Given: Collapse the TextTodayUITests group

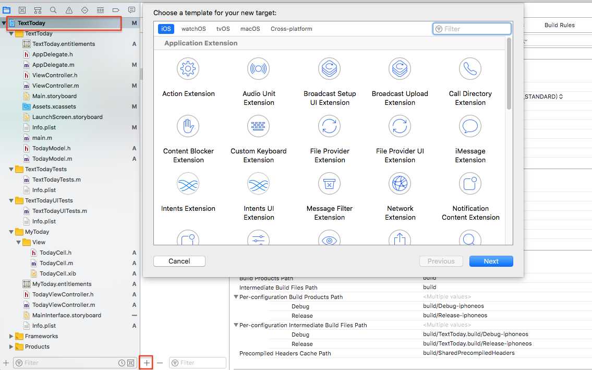Looking at the screenshot, I should [11, 201].
